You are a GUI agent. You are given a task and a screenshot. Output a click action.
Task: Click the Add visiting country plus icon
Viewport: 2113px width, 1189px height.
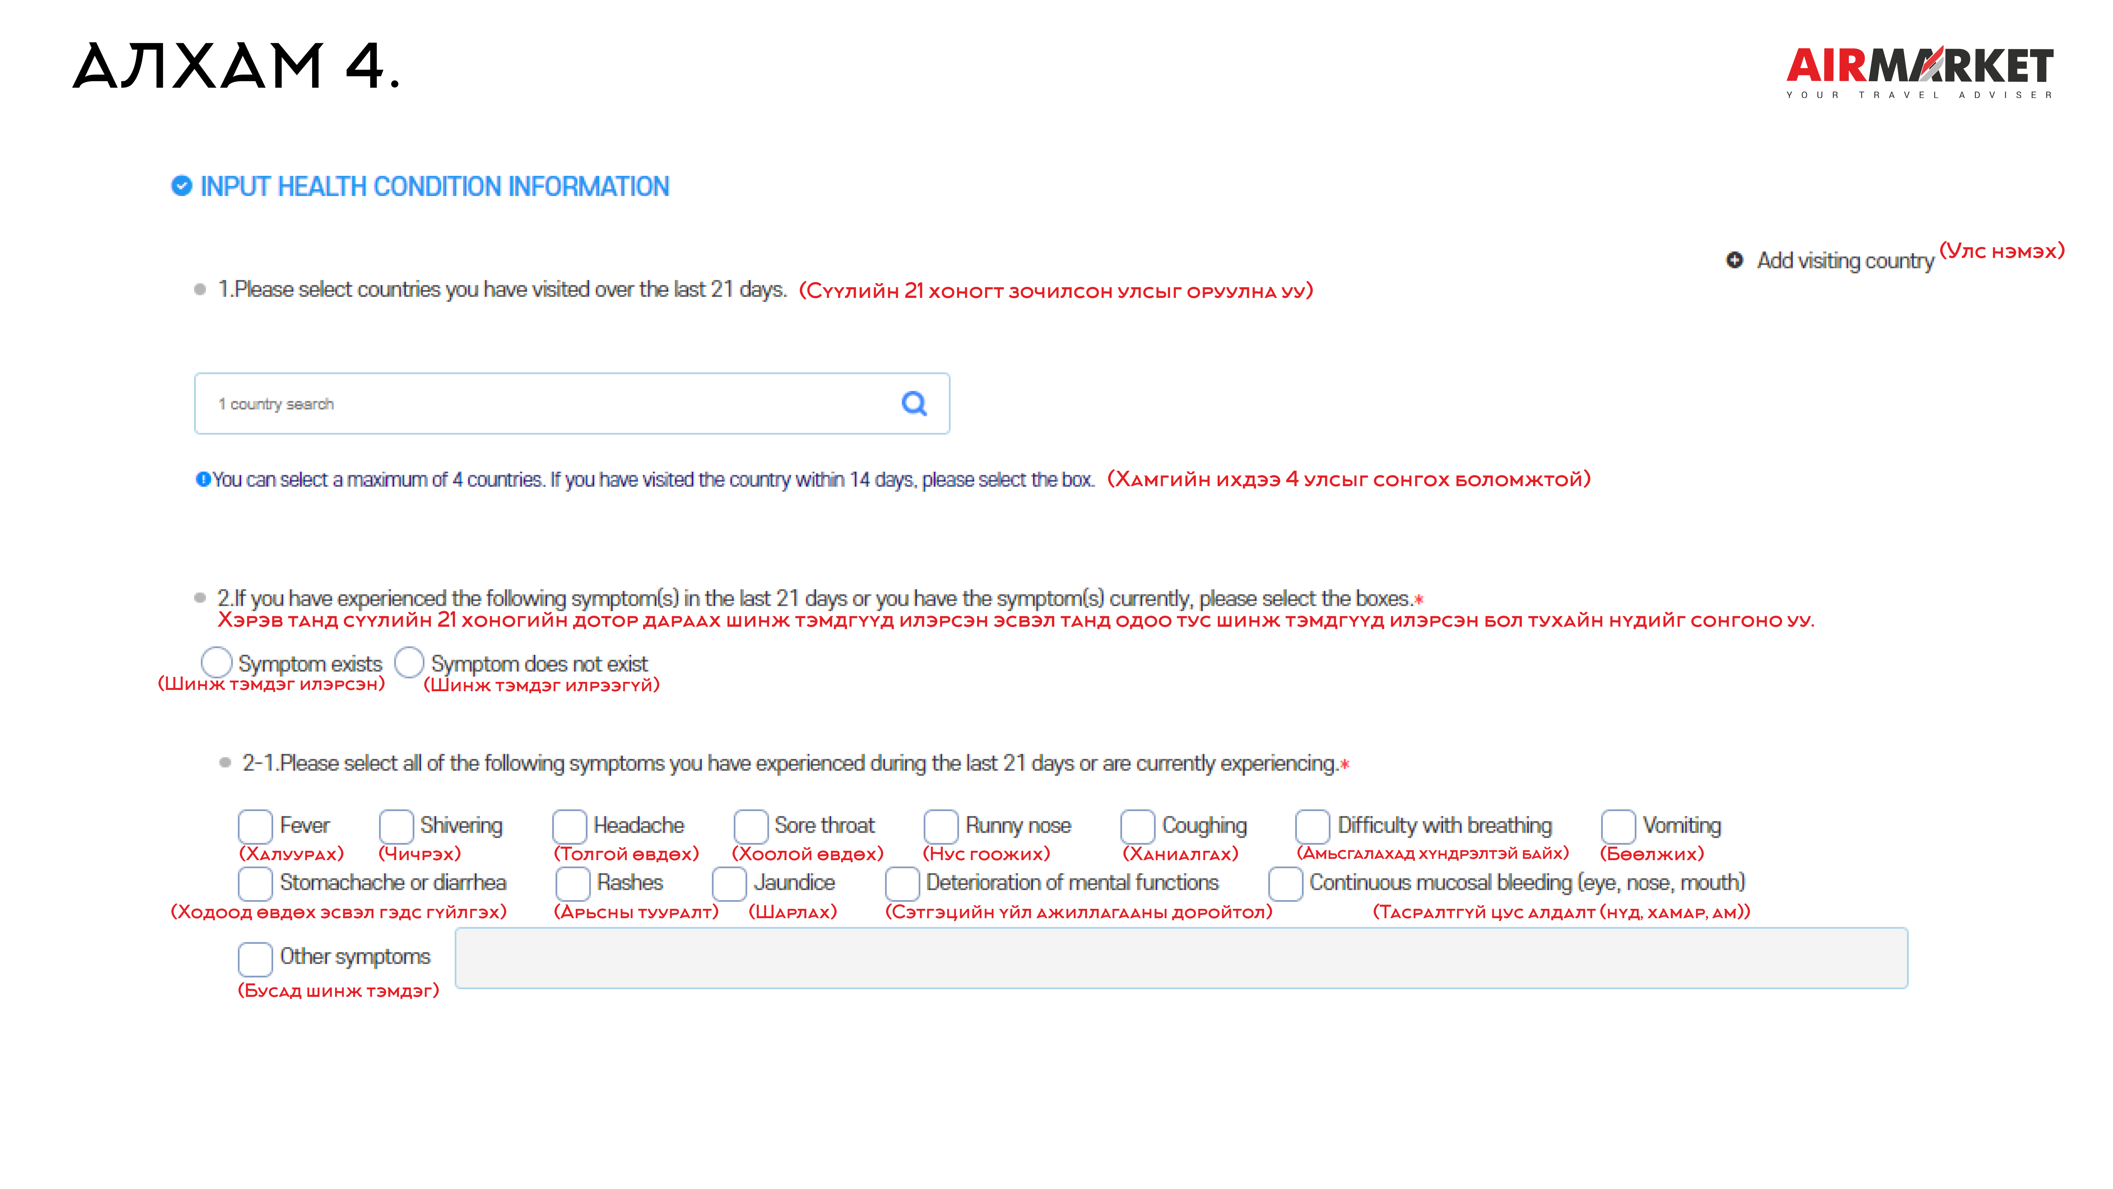coord(1734,260)
